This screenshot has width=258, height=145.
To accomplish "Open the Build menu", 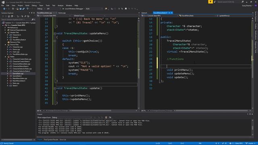I will pyautogui.click(x=27, y=5).
